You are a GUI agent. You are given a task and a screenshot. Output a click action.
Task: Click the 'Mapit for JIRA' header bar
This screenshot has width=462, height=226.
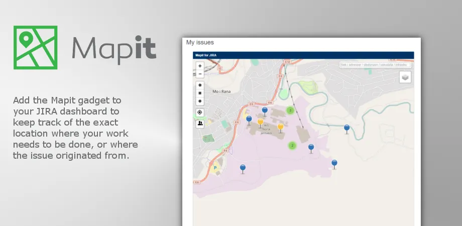(303, 55)
